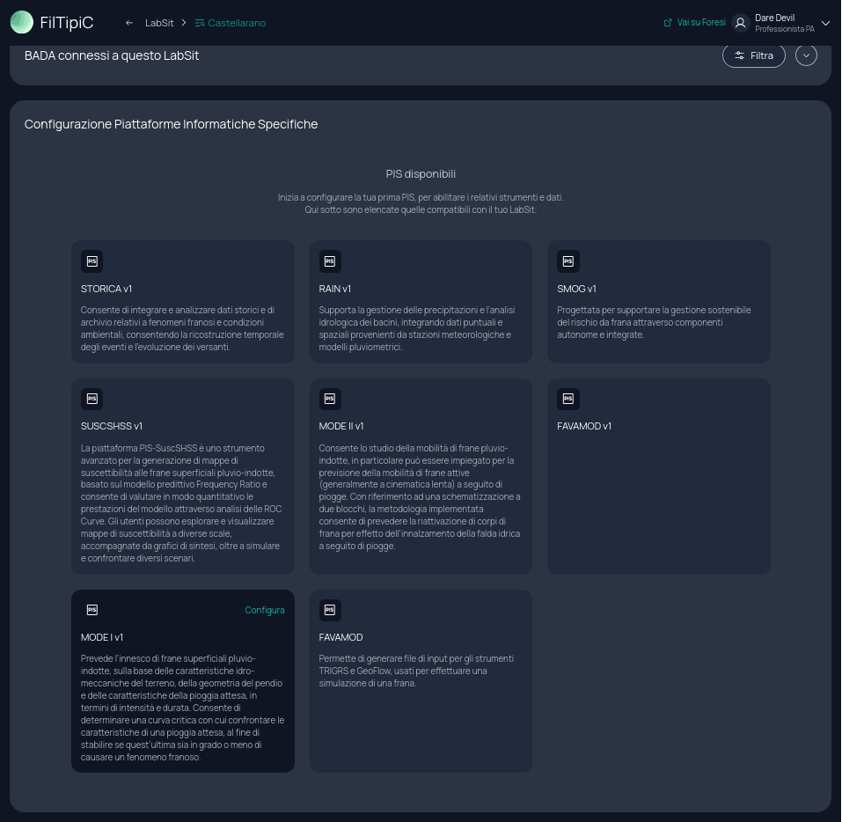Select the MODE II v1 card title
This screenshot has height=822, width=842.
pos(341,426)
